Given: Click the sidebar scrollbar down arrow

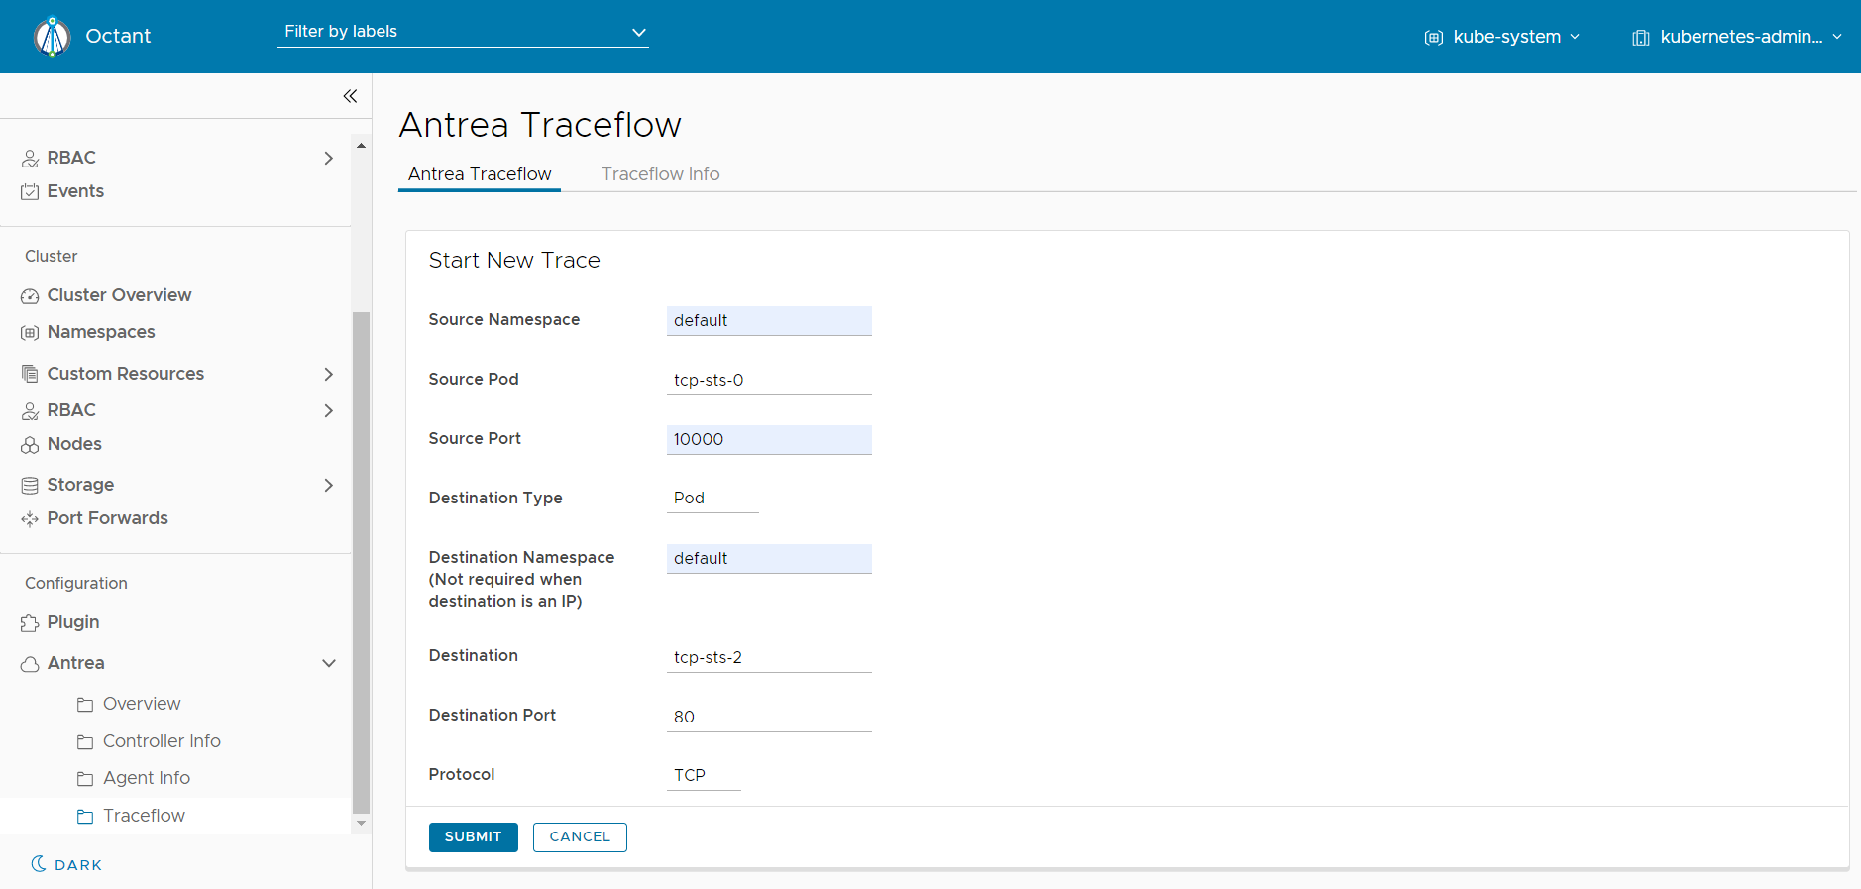Looking at the screenshot, I should point(361,824).
